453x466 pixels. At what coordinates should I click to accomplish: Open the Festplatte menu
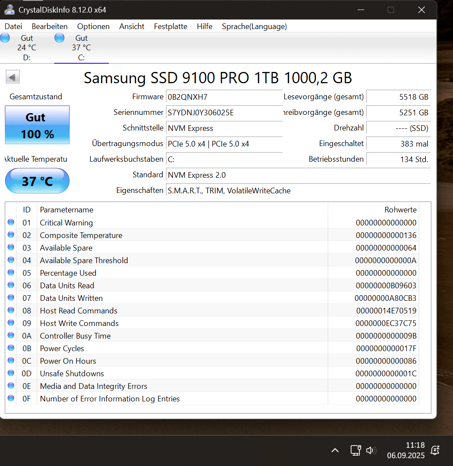pyautogui.click(x=171, y=26)
